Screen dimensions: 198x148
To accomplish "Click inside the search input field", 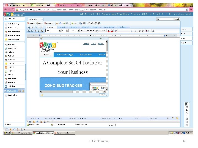I will [166, 19].
